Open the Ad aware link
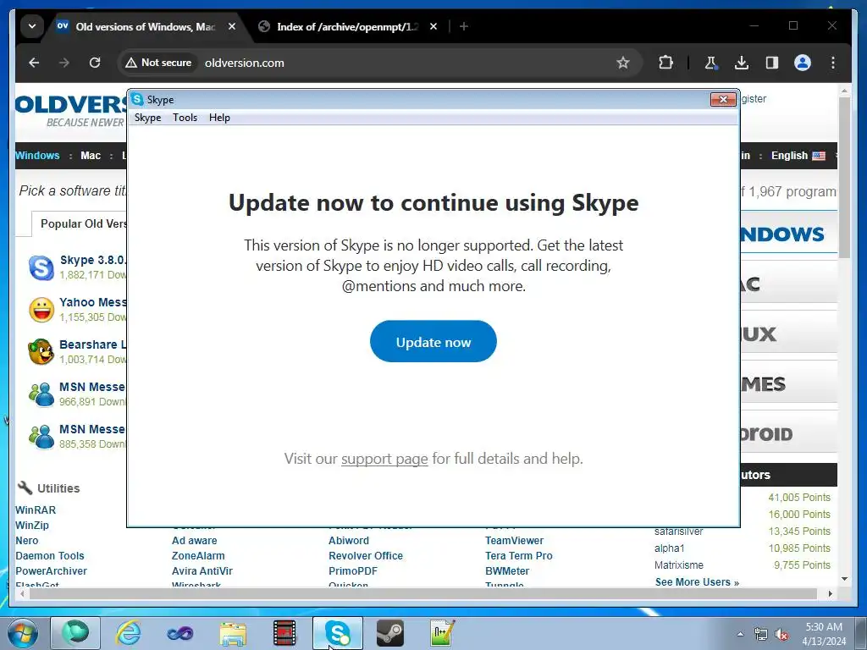Viewport: 867px width, 650px height. click(194, 540)
